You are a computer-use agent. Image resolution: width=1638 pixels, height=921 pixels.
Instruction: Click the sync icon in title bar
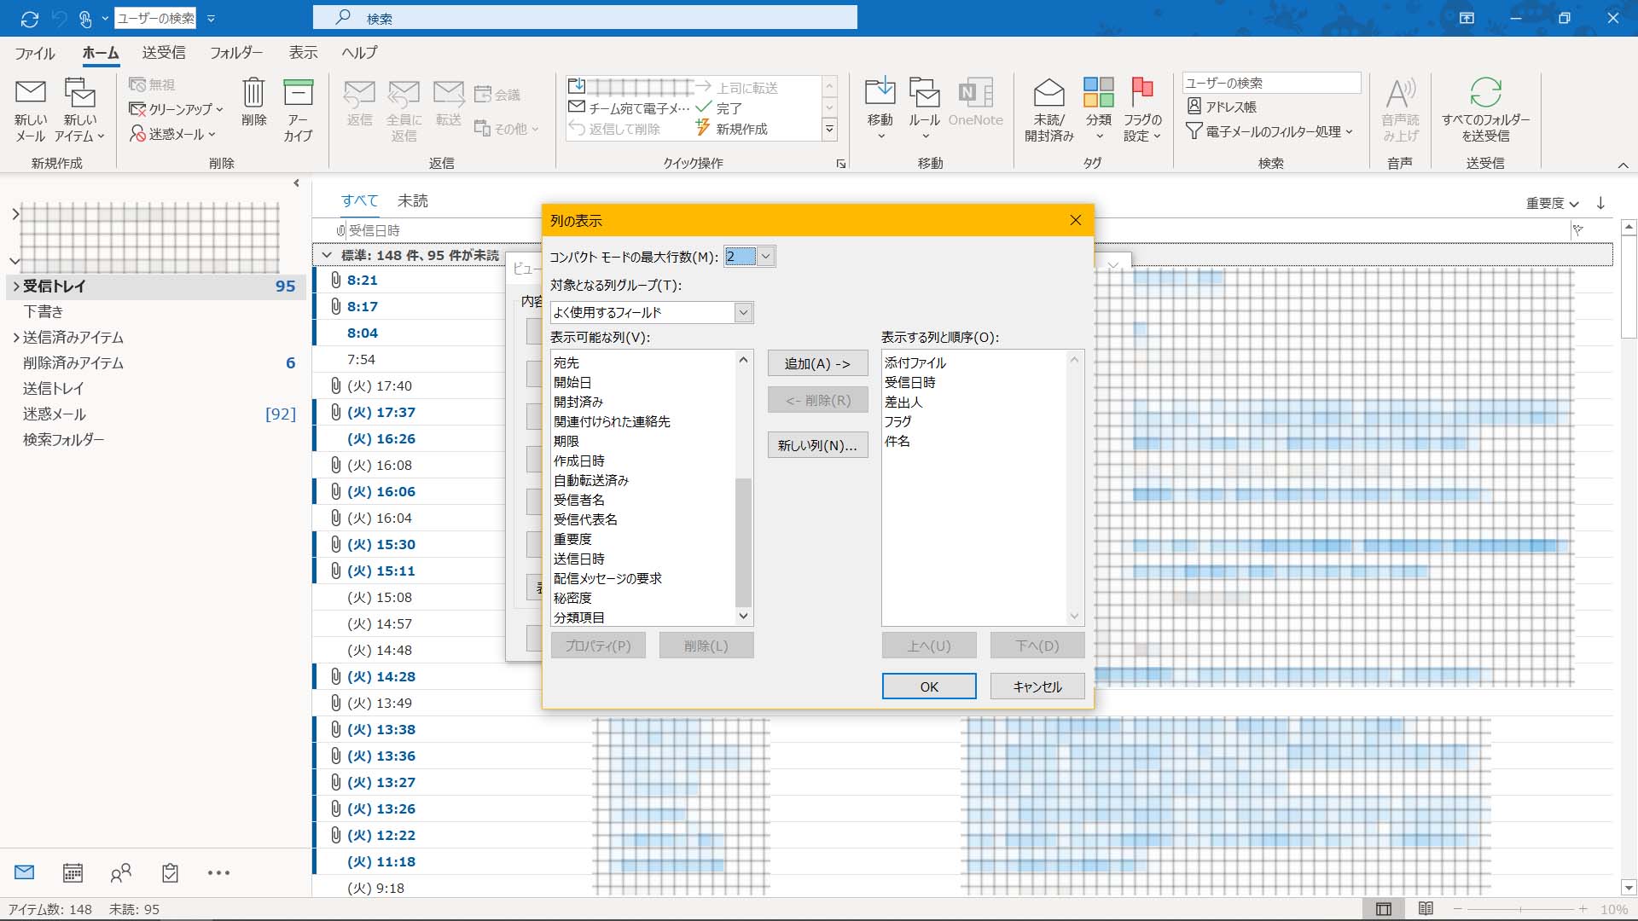(30, 18)
